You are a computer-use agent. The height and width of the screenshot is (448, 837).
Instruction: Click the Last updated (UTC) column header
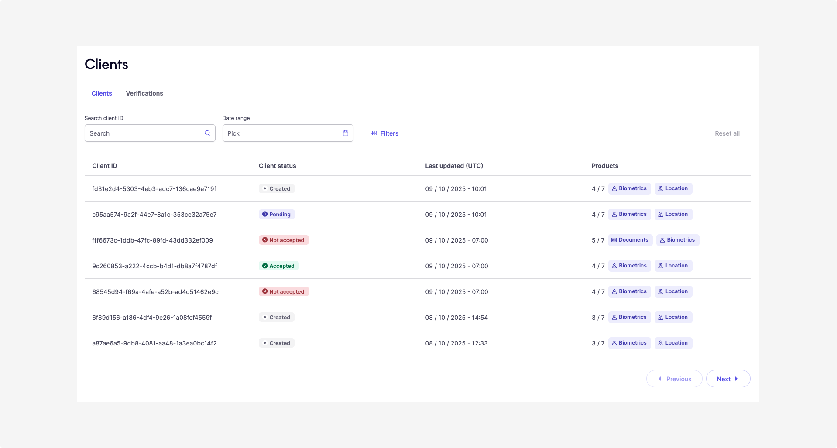click(454, 166)
